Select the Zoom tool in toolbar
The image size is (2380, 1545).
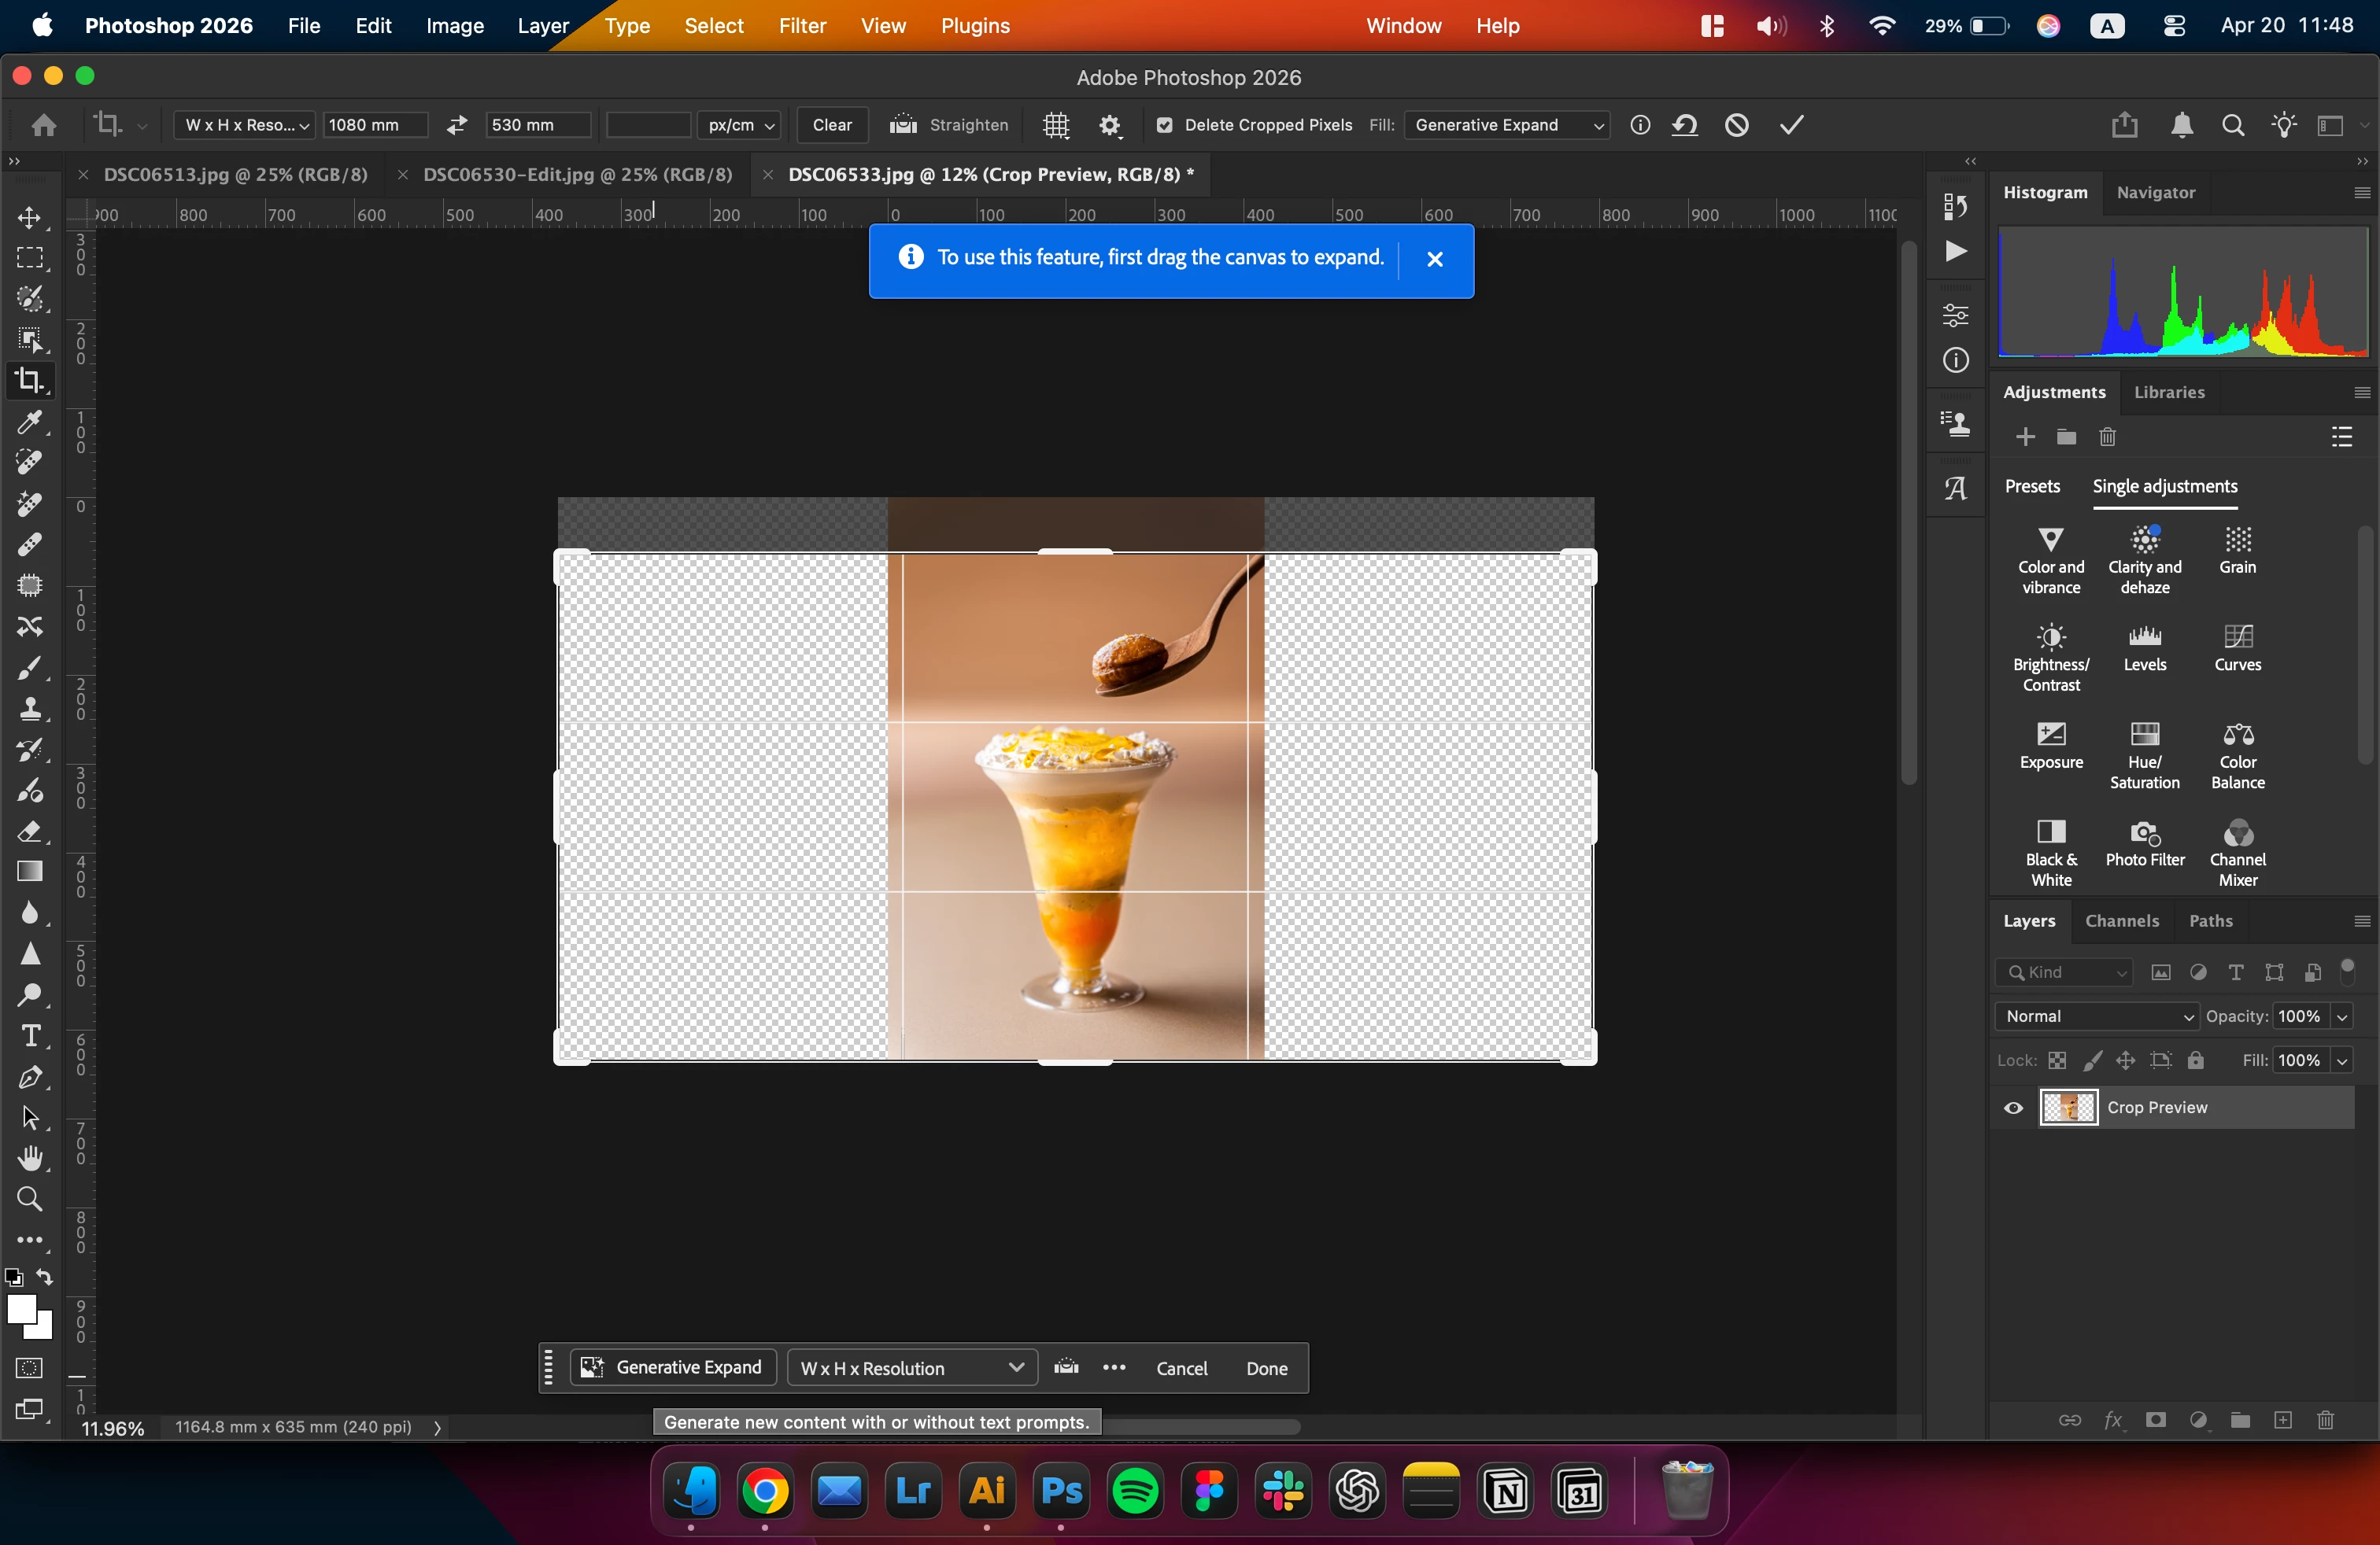click(30, 1199)
